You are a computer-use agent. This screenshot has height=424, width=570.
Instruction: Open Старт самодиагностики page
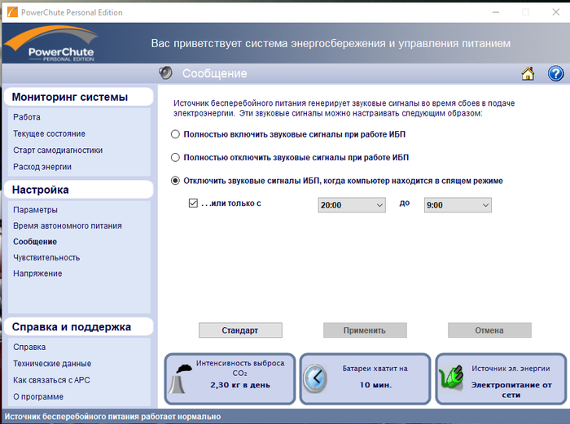pyautogui.click(x=58, y=150)
